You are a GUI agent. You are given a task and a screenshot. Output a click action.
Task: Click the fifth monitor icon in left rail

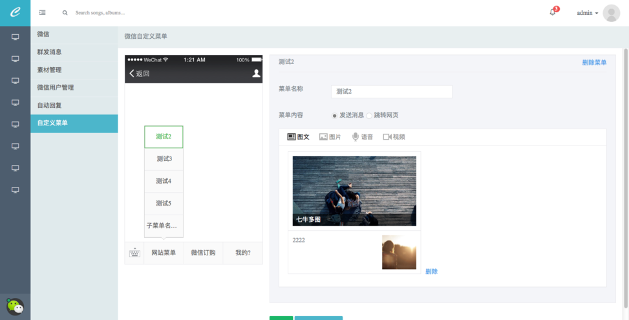tap(16, 124)
